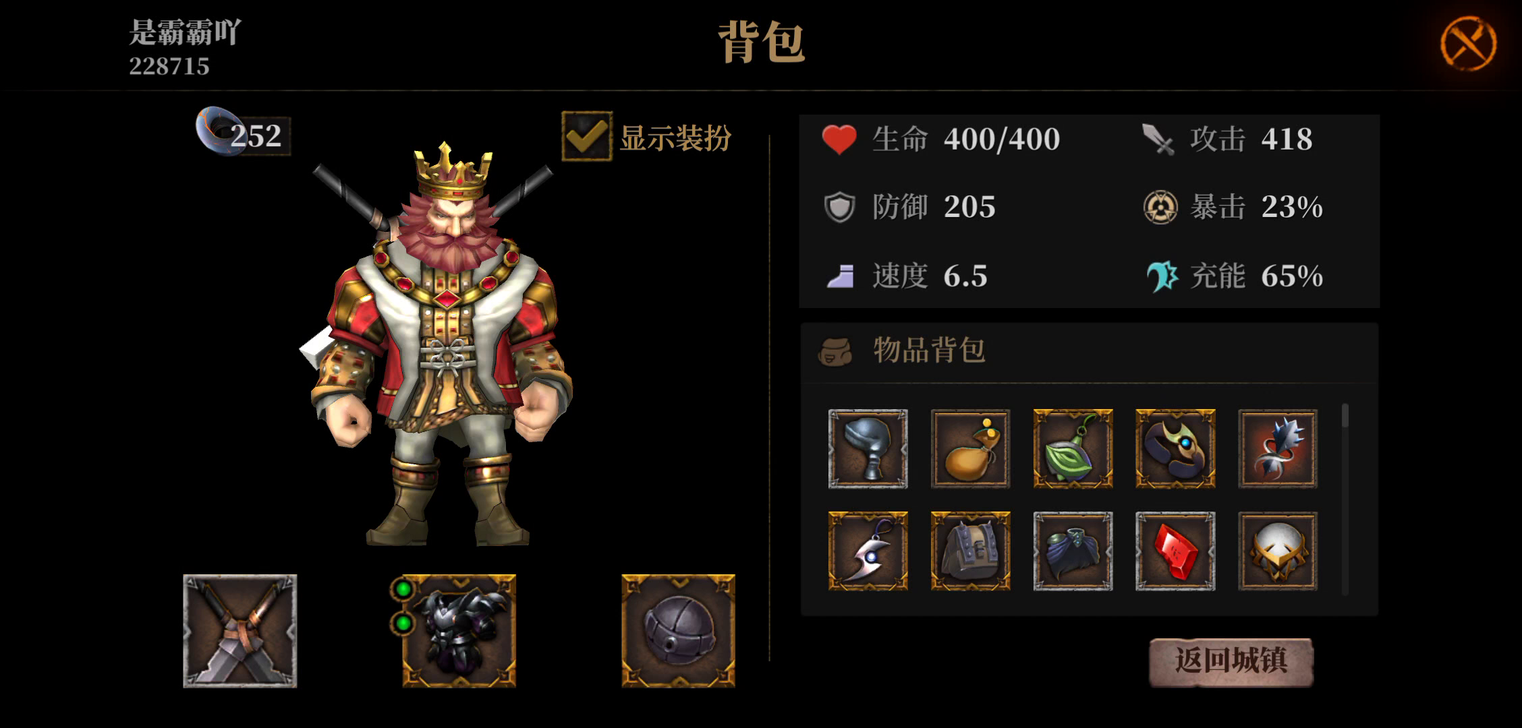Viewport: 1522px width, 728px height.
Task: Open the round iron helmet slot
Action: click(678, 631)
